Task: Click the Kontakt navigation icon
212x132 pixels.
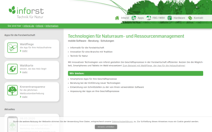Action: pyautogui.click(x=190, y=18)
